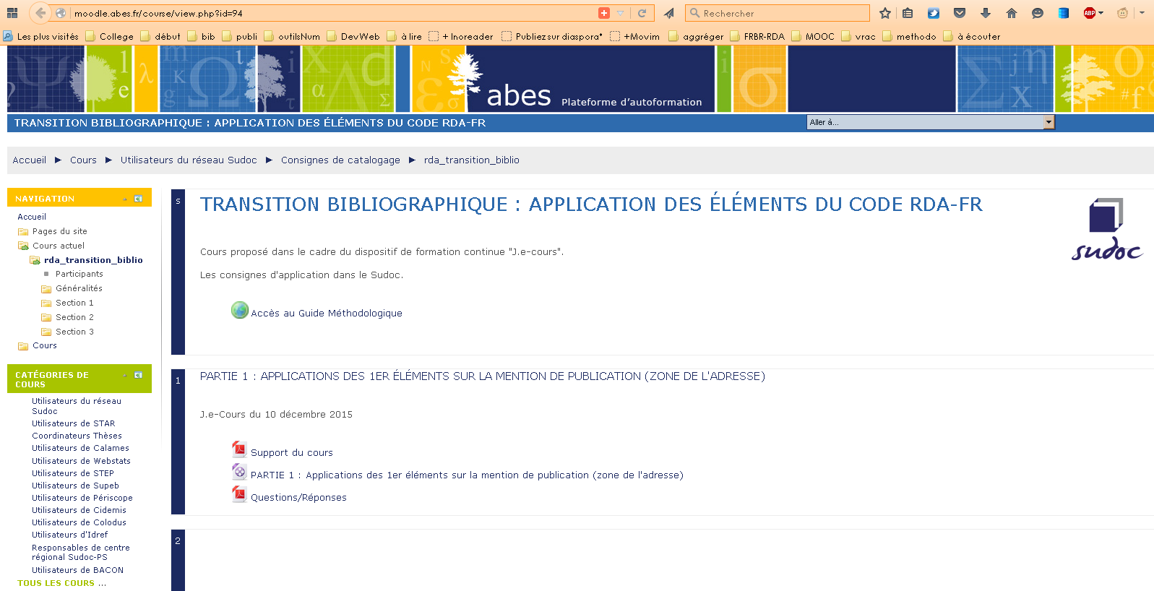This screenshot has height=591, width=1154.
Task: Click '+ Inoreader' bookmarklet
Action: coord(461,36)
